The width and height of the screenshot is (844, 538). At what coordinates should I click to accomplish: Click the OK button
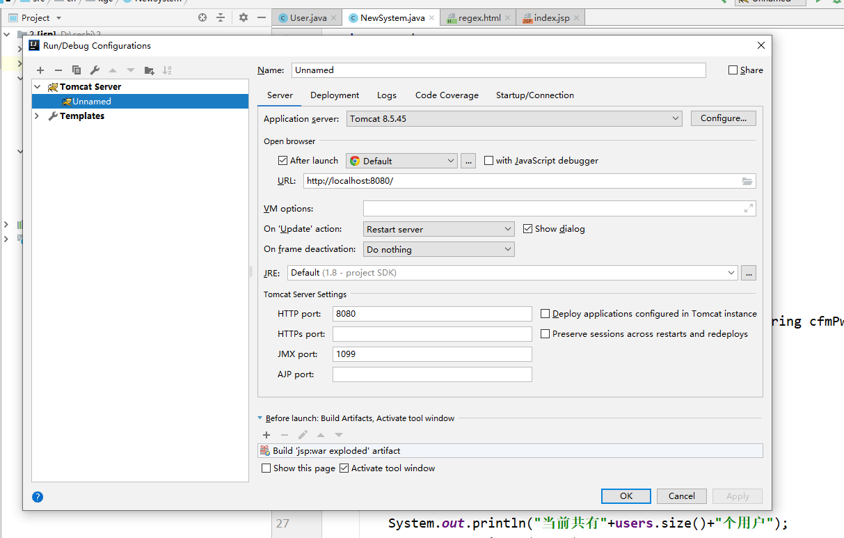tap(626, 496)
